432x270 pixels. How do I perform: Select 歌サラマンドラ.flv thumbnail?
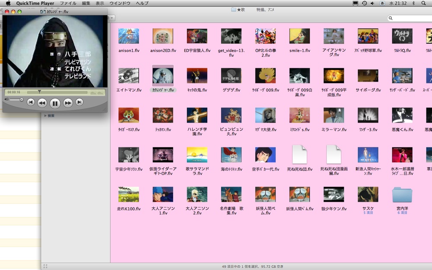pos(197,155)
